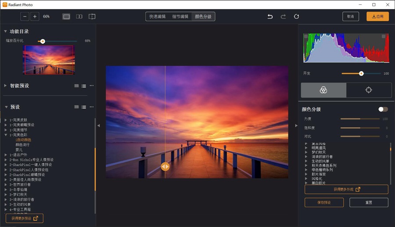This screenshot has width=395, height=227.
Task: Click the before/after split handle on image
Action: tap(165, 167)
